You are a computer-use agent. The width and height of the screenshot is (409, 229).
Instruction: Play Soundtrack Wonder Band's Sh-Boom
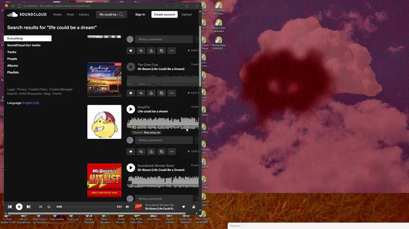pos(131,168)
